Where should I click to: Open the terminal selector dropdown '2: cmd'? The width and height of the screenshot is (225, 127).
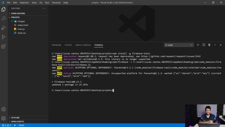(179, 45)
